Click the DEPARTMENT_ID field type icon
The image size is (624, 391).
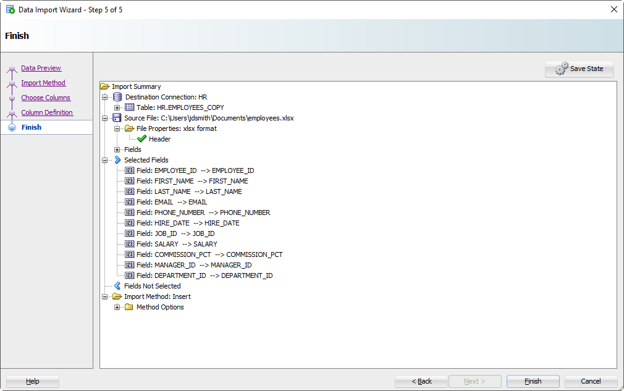point(129,275)
